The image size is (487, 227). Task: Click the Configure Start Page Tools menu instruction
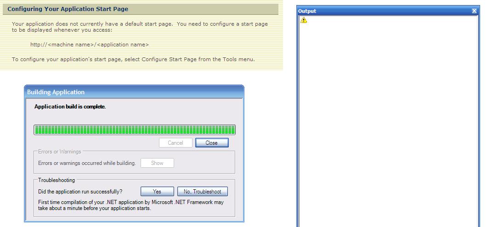click(x=133, y=59)
